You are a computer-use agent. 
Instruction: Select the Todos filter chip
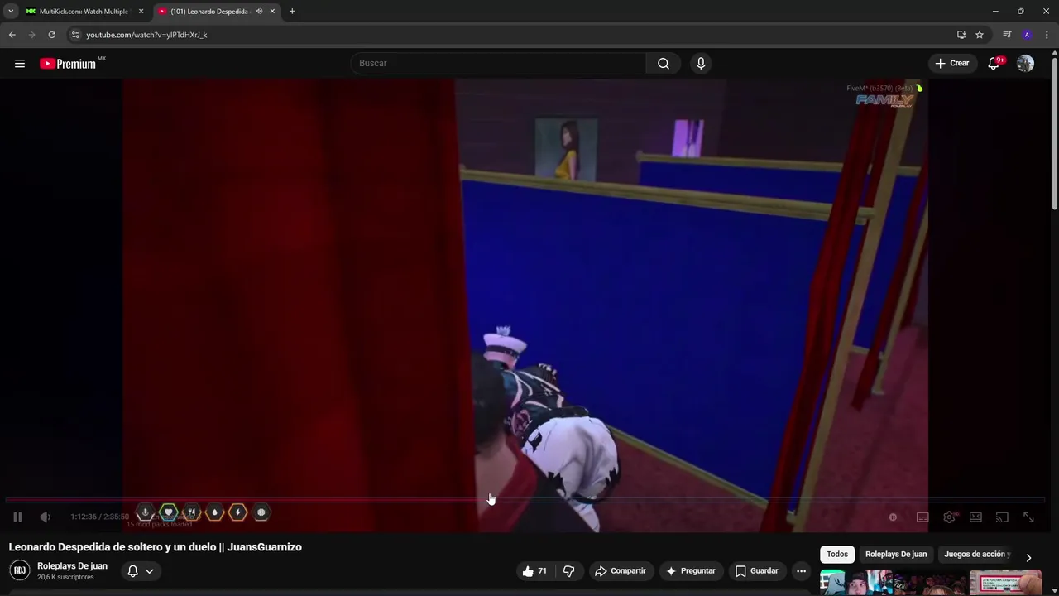pos(837,555)
